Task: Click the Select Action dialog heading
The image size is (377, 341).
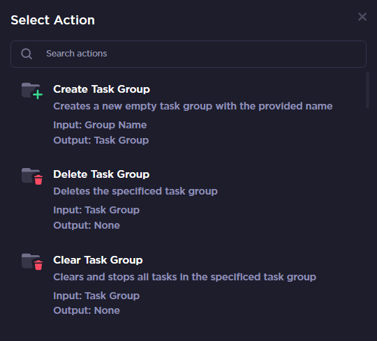Action: click(52, 20)
